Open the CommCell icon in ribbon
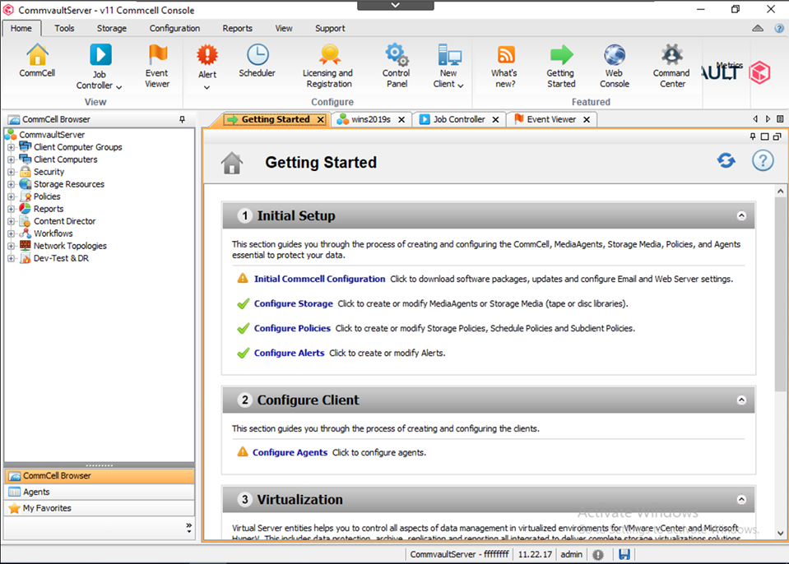This screenshot has width=789, height=564. [37, 60]
